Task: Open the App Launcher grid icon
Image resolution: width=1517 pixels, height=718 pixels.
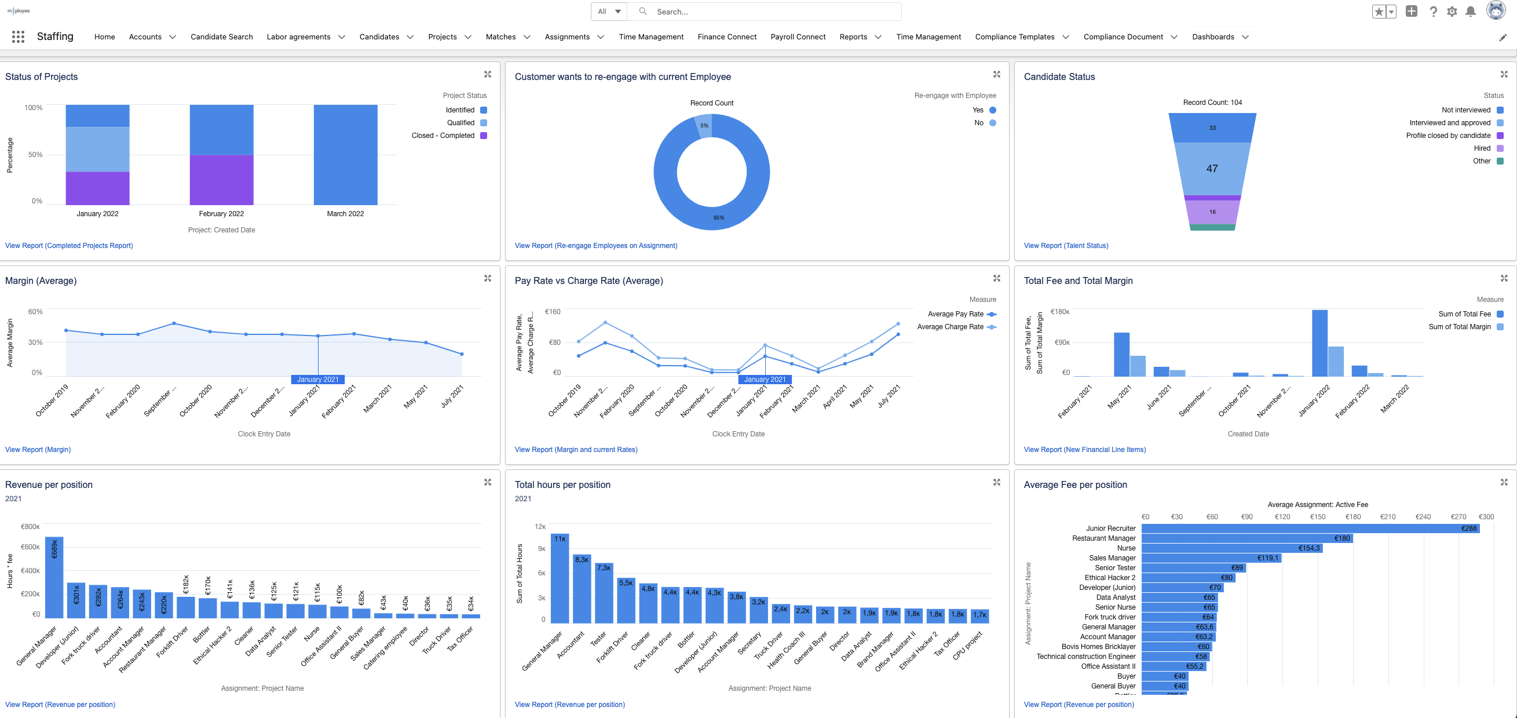Action: click(x=19, y=37)
